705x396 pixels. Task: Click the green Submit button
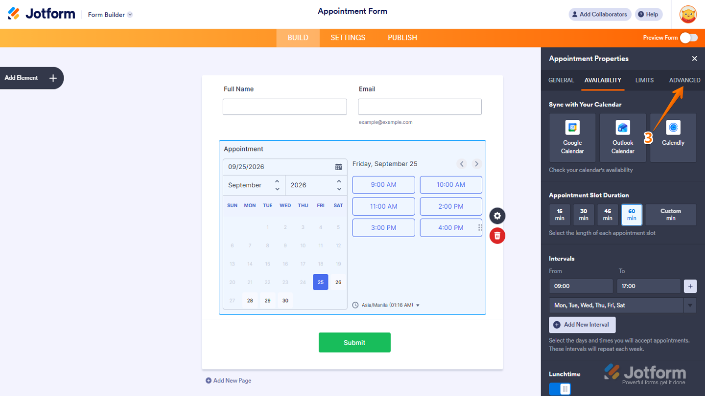pos(354,342)
